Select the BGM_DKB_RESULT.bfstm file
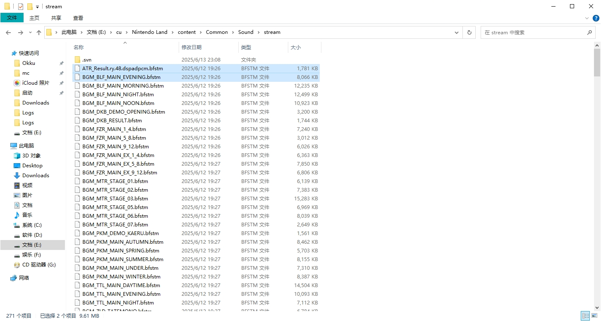Viewport: 601px width, 321px height. pos(112,121)
